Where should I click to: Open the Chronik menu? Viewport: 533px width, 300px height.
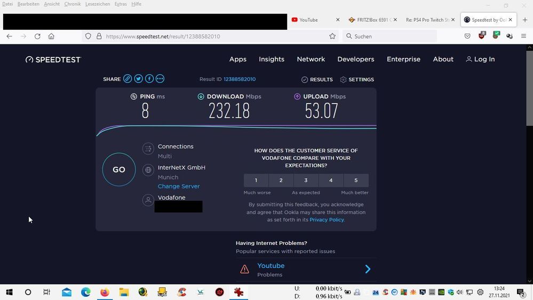(x=73, y=4)
